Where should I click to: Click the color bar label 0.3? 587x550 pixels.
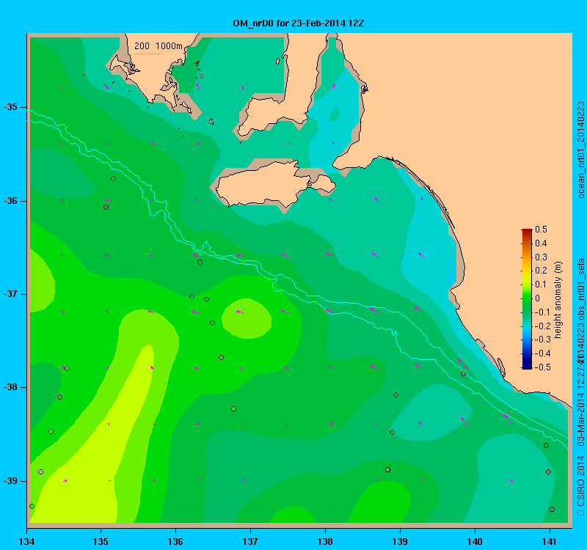pyautogui.click(x=541, y=257)
